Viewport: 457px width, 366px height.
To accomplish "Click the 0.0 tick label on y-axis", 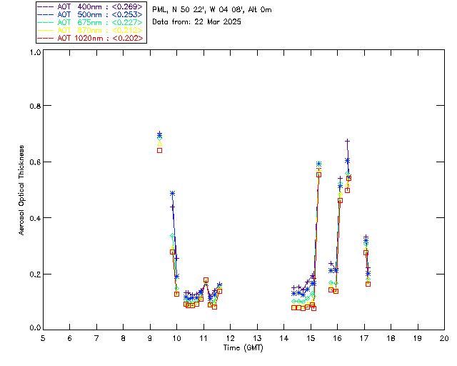I will (x=35, y=327).
